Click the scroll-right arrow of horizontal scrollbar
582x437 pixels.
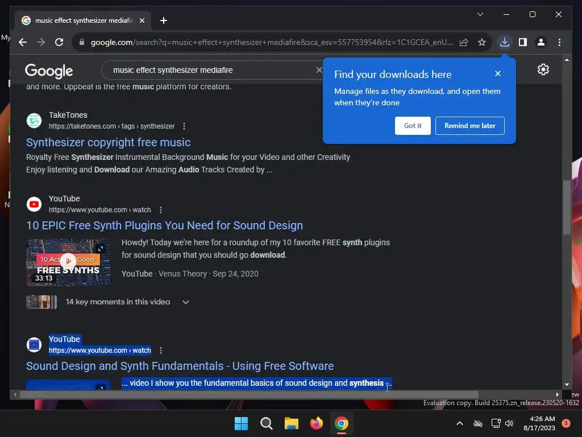click(557, 395)
